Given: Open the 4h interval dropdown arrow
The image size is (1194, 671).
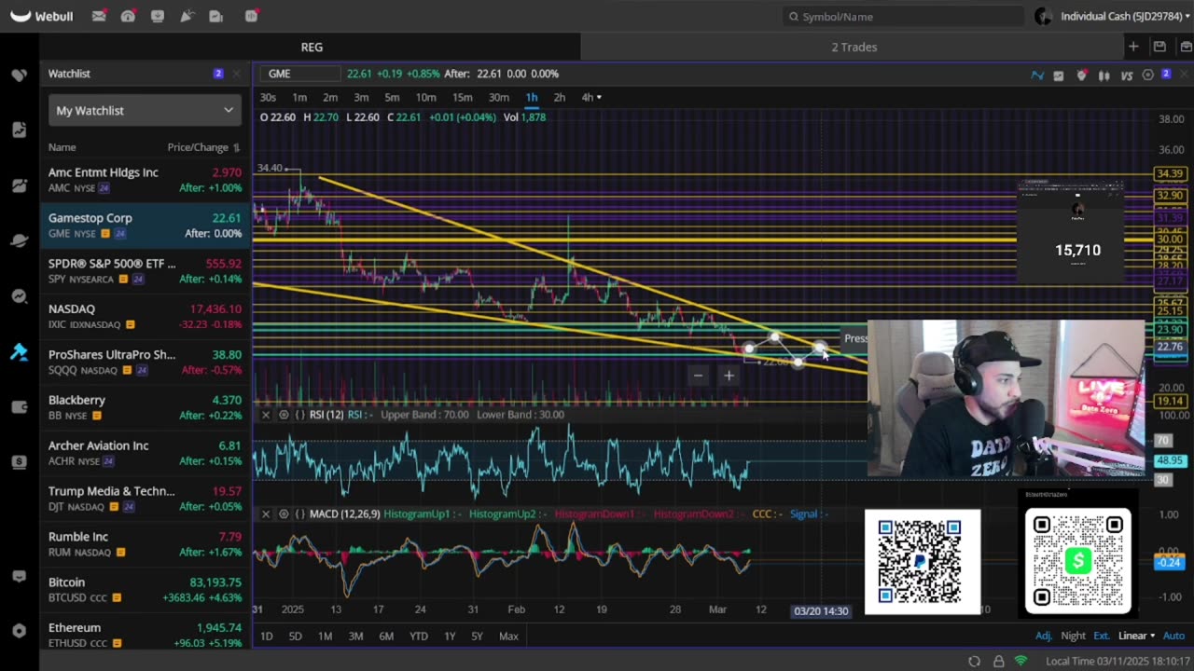Looking at the screenshot, I should pyautogui.click(x=599, y=97).
